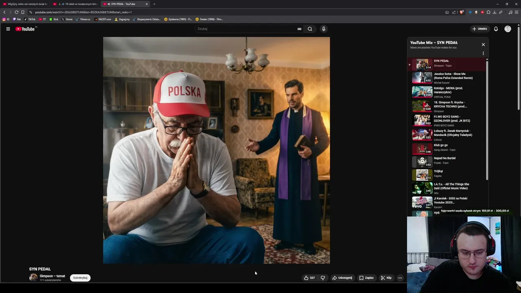Play Trójkąt by Fagata
521x293 pixels.
449,175
